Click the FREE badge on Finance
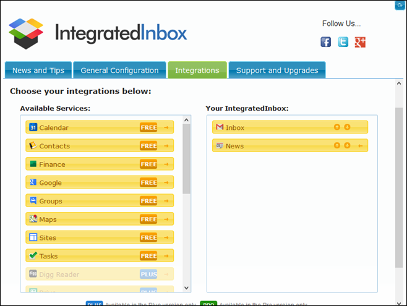The height and width of the screenshot is (306, 407). [x=148, y=164]
